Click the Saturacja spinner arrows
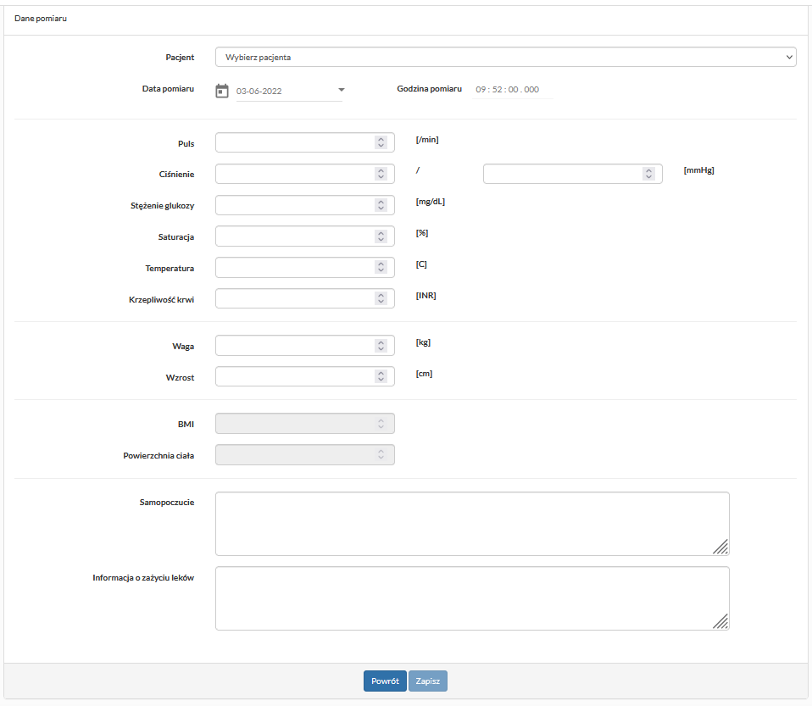 tap(381, 236)
